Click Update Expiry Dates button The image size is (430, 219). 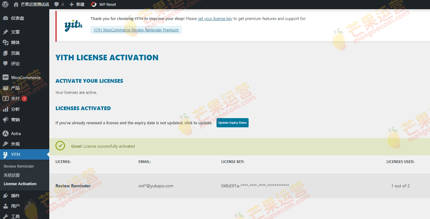tap(233, 123)
